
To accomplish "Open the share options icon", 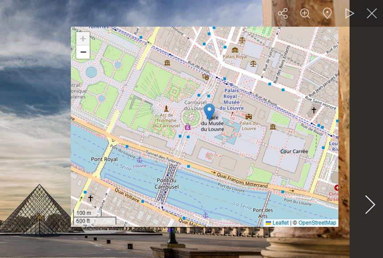I will coord(283,13).
